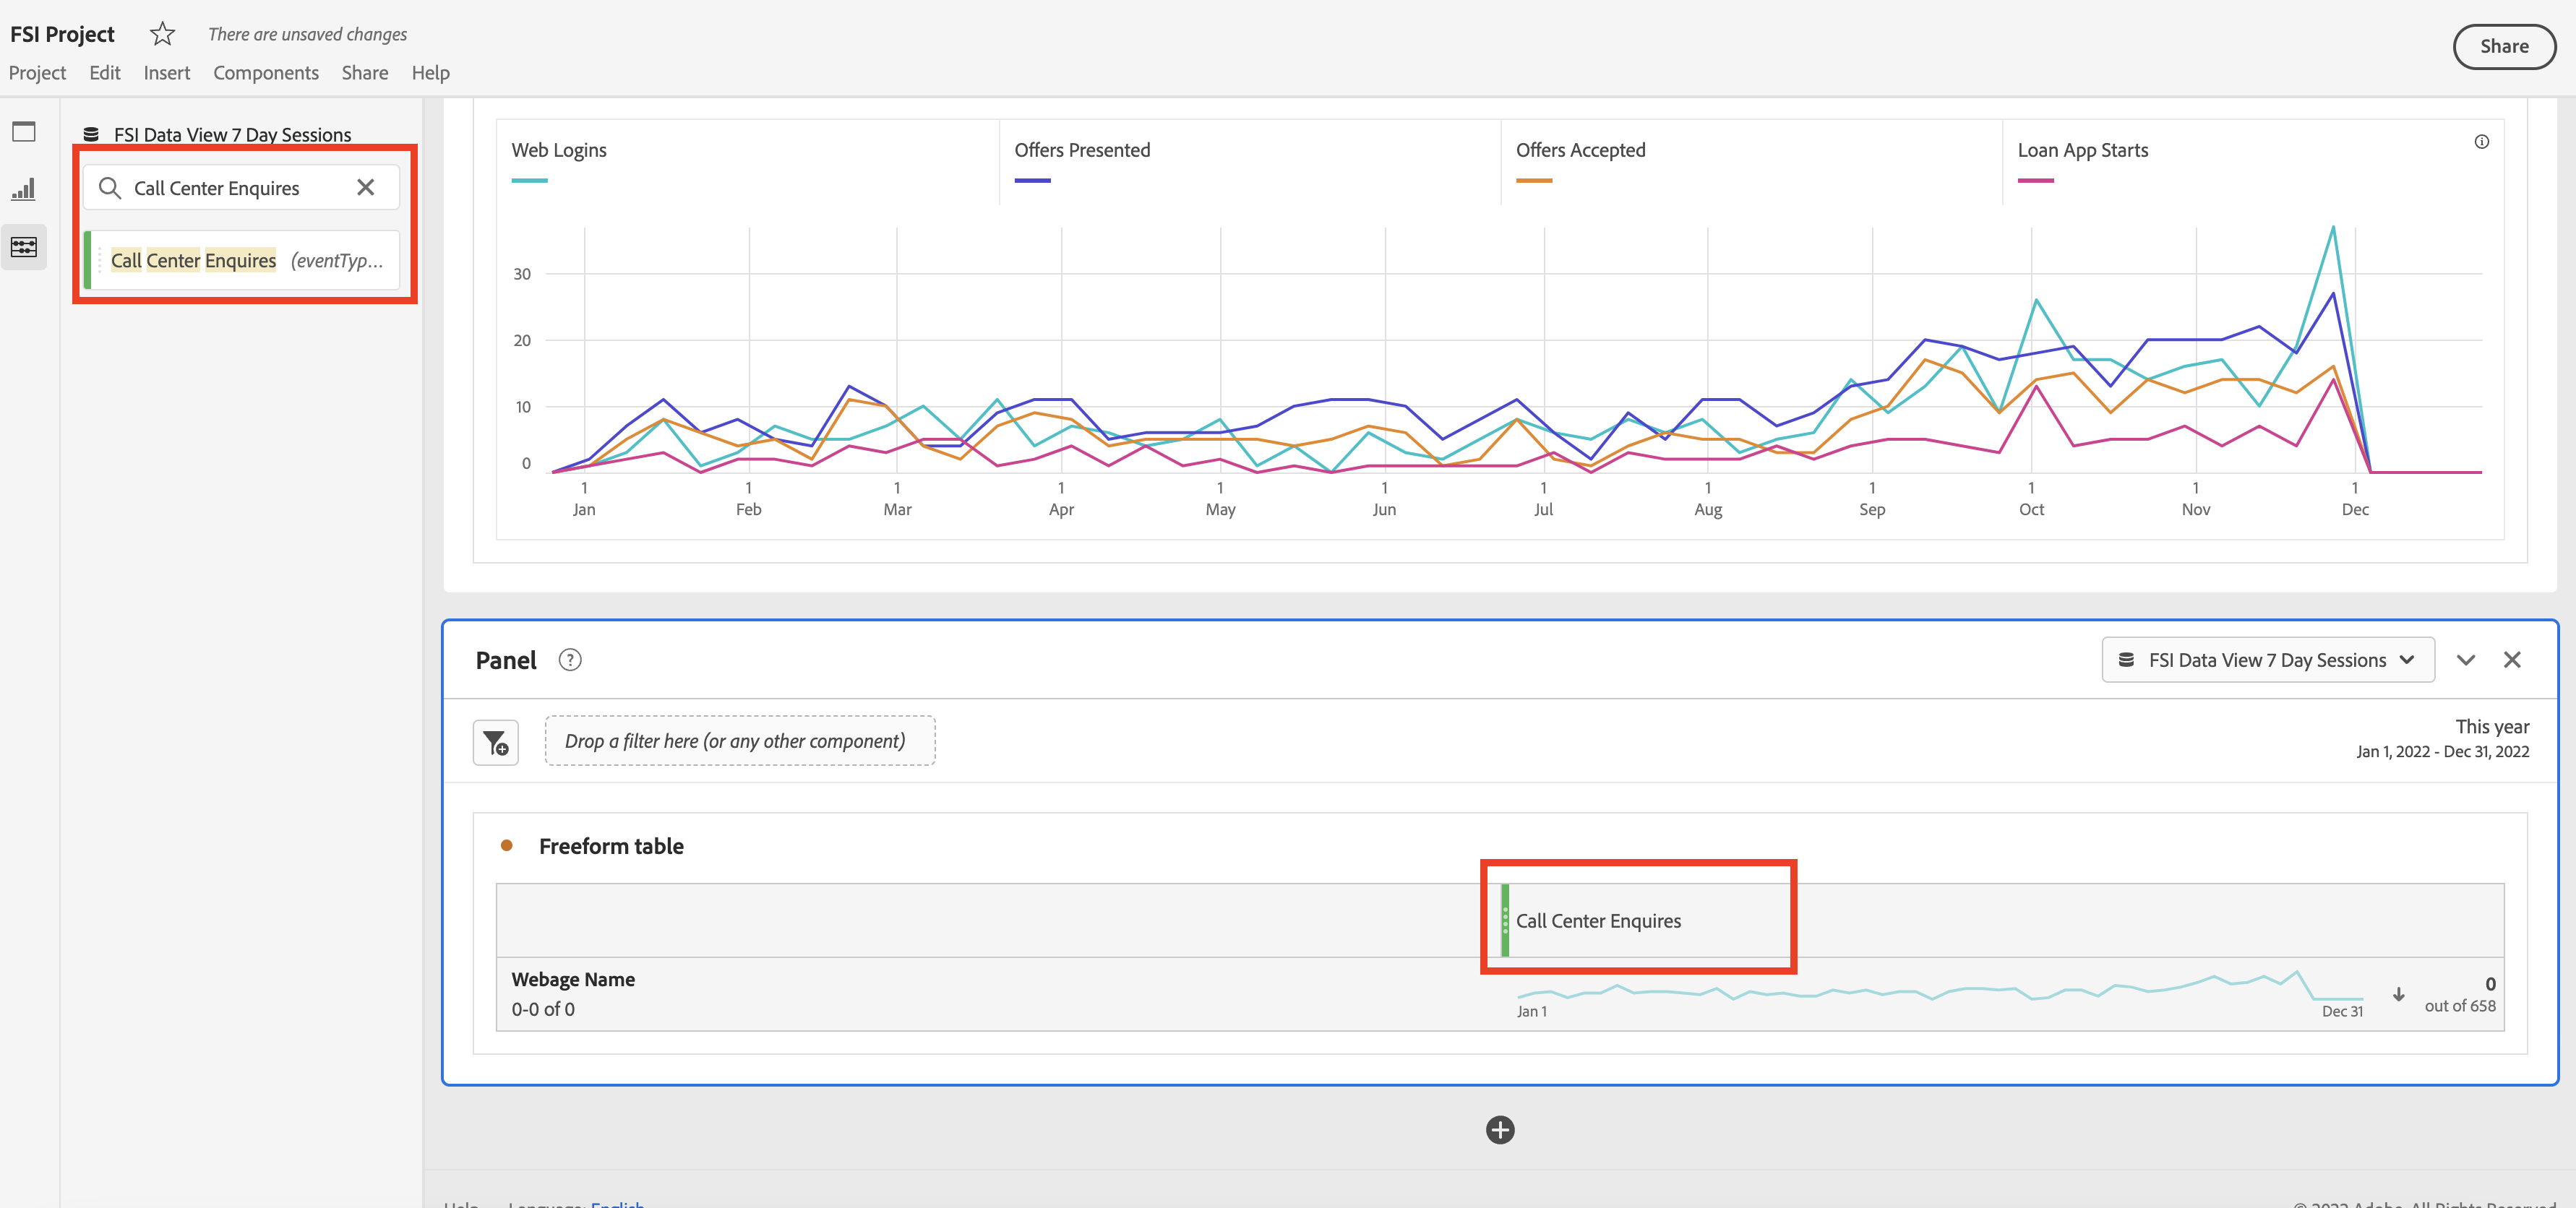Image resolution: width=2576 pixels, height=1208 pixels.
Task: Click the This year date range
Action: (2443, 738)
